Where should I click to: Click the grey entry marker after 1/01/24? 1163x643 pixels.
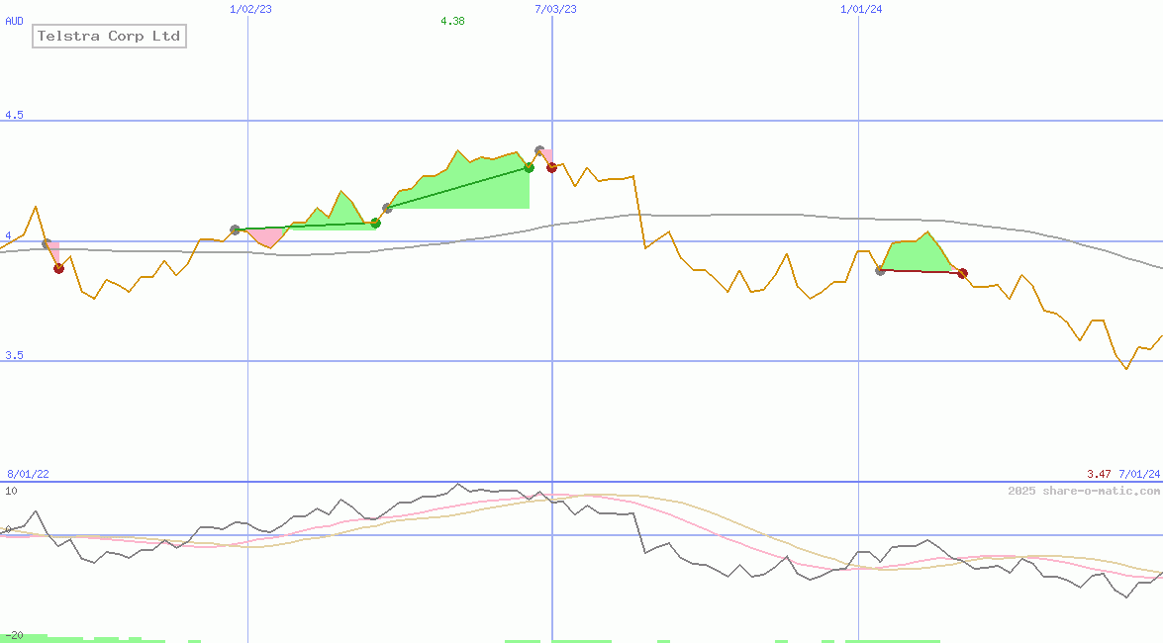tap(880, 271)
